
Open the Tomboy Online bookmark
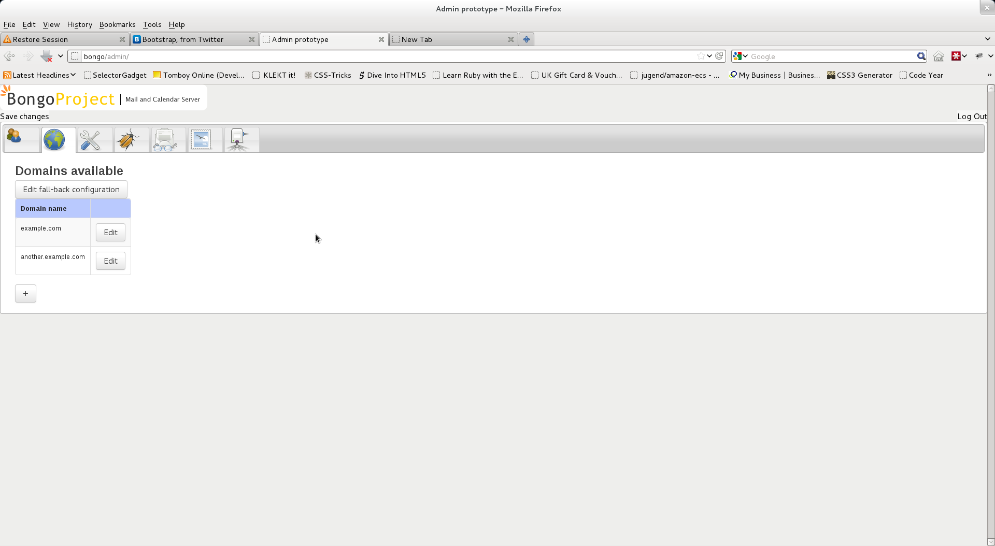[x=198, y=75]
